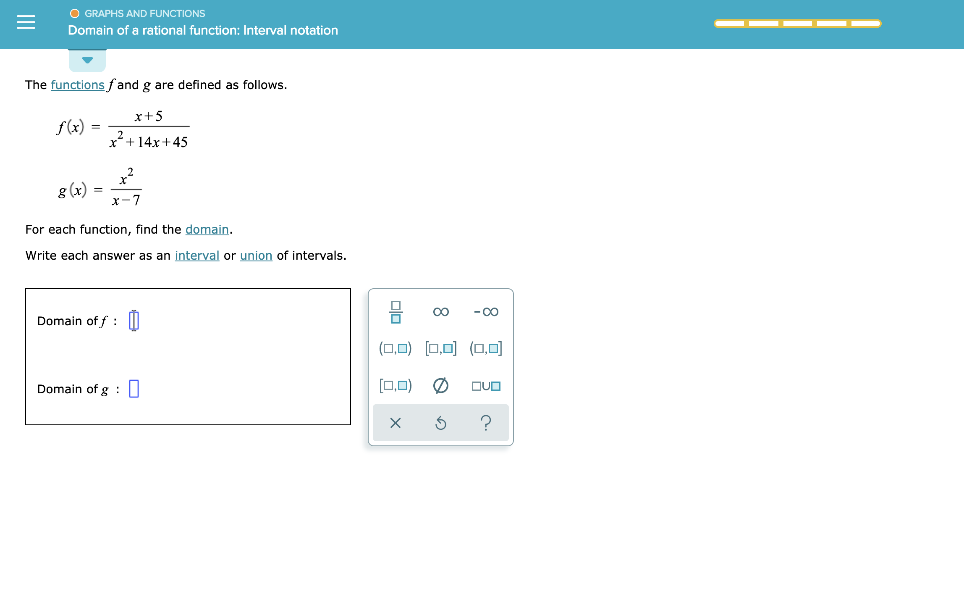This screenshot has height=616, width=964.
Task: Open the hamburger navigation menu
Action: [26, 22]
